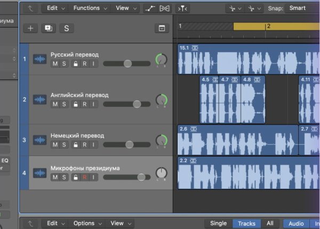
Task: Click volume slider of Русский перевод track
Action: point(127,64)
